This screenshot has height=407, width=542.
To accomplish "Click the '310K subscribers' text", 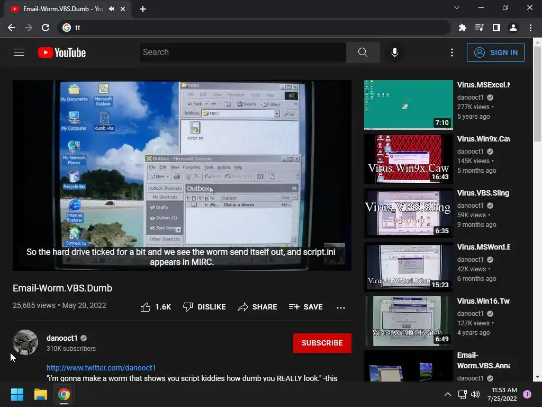I will coord(71,349).
